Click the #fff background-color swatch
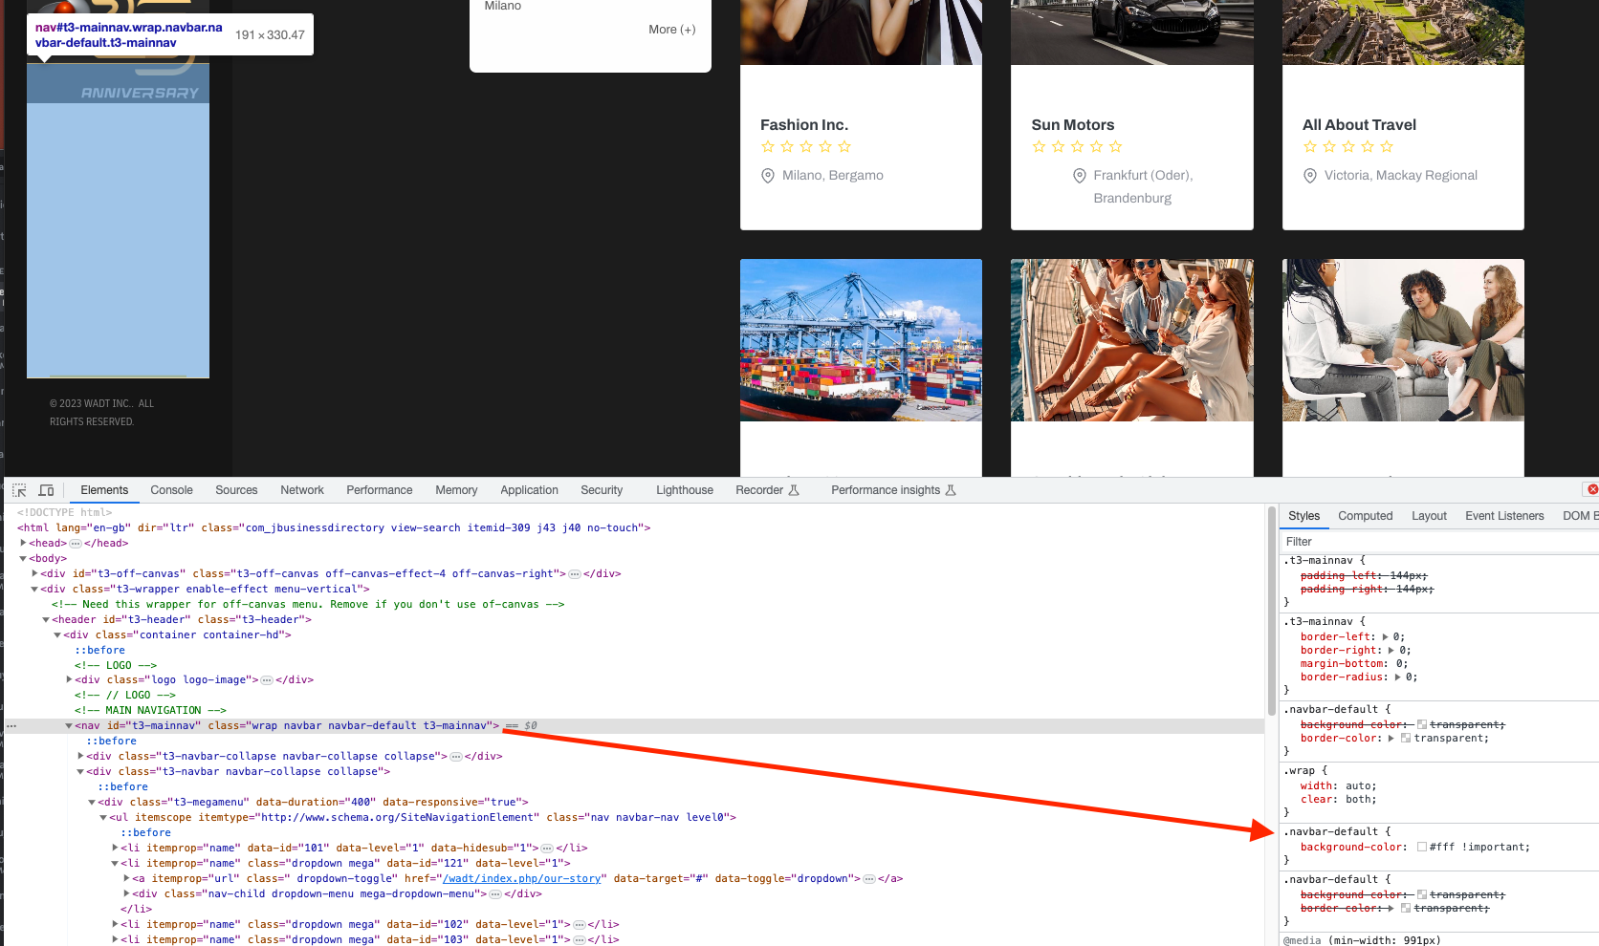Screen dimensions: 1599x946 pyautogui.click(x=1422, y=848)
